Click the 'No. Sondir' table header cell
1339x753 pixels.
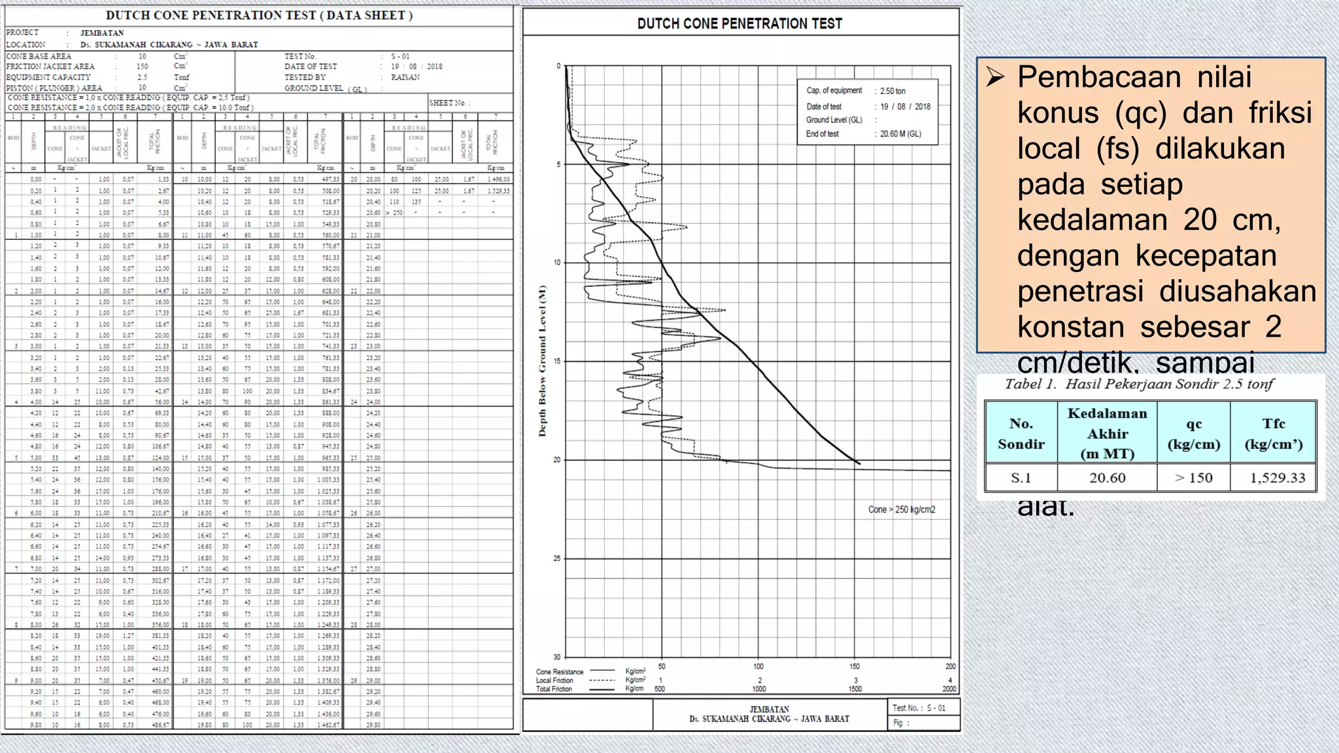pos(1021,433)
